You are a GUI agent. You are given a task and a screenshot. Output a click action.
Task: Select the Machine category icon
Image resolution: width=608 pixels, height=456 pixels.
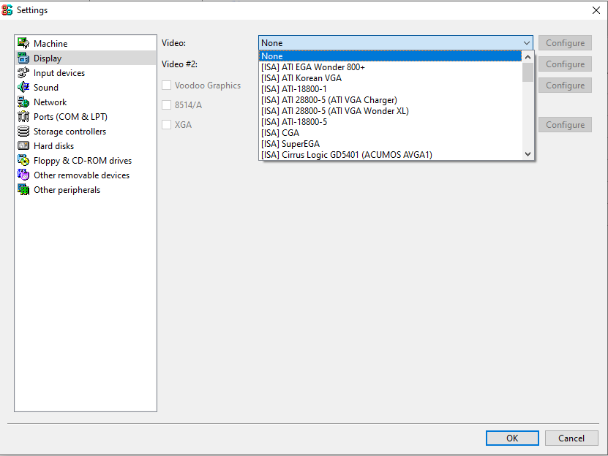pos(23,43)
